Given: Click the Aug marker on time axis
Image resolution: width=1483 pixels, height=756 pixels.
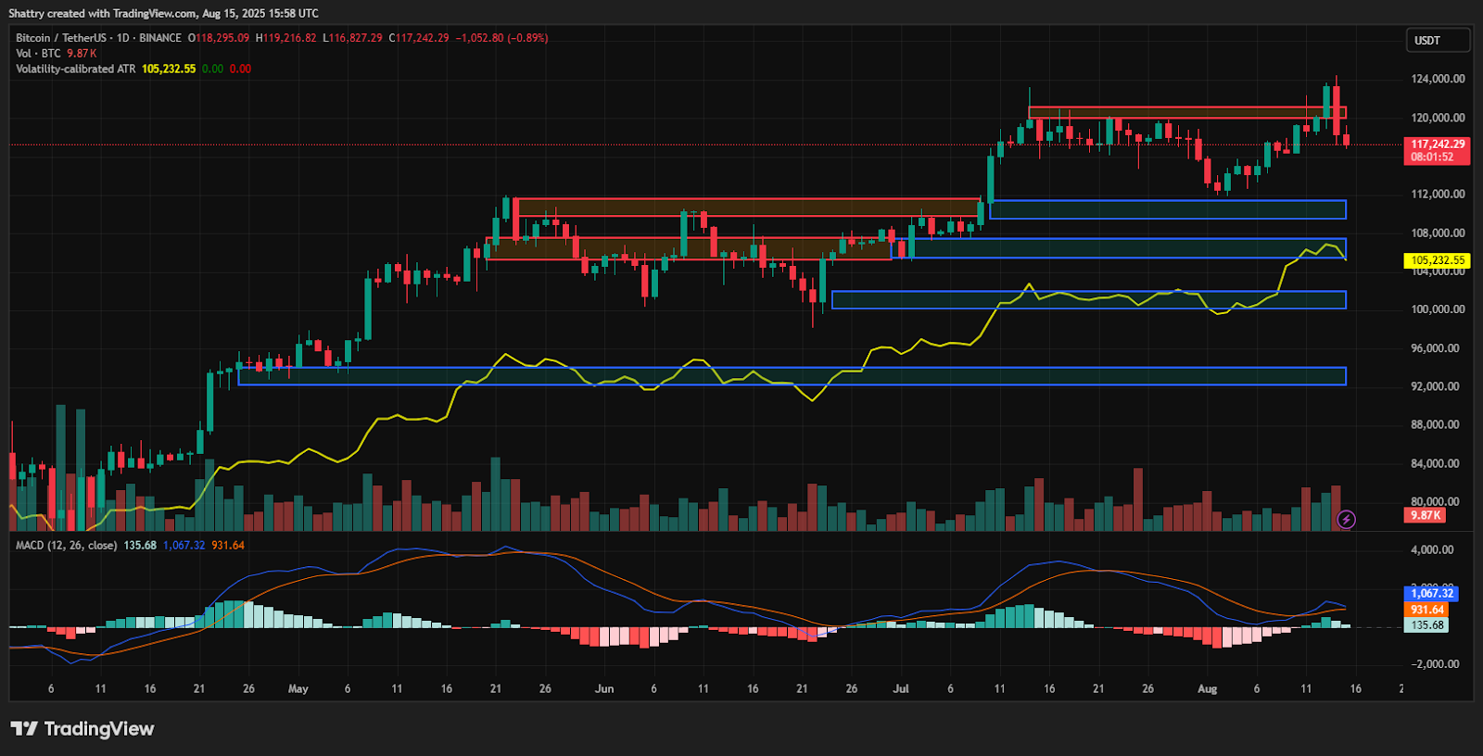Looking at the screenshot, I should coord(1207,688).
